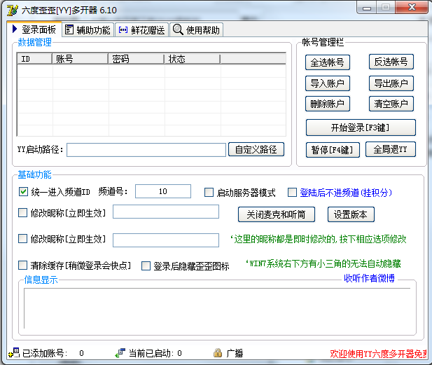Switch to the 辅助功能 tab
This screenshot has width=432, height=365.
(x=88, y=29)
